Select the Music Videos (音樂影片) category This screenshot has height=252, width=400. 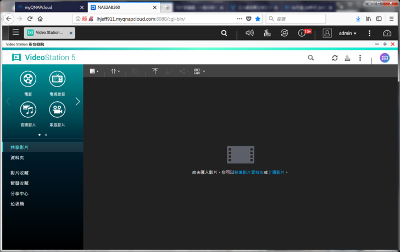coord(28,110)
